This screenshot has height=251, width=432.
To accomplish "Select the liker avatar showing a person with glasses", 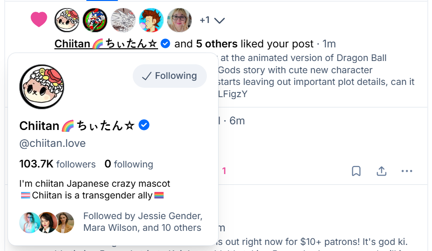I will (179, 20).
